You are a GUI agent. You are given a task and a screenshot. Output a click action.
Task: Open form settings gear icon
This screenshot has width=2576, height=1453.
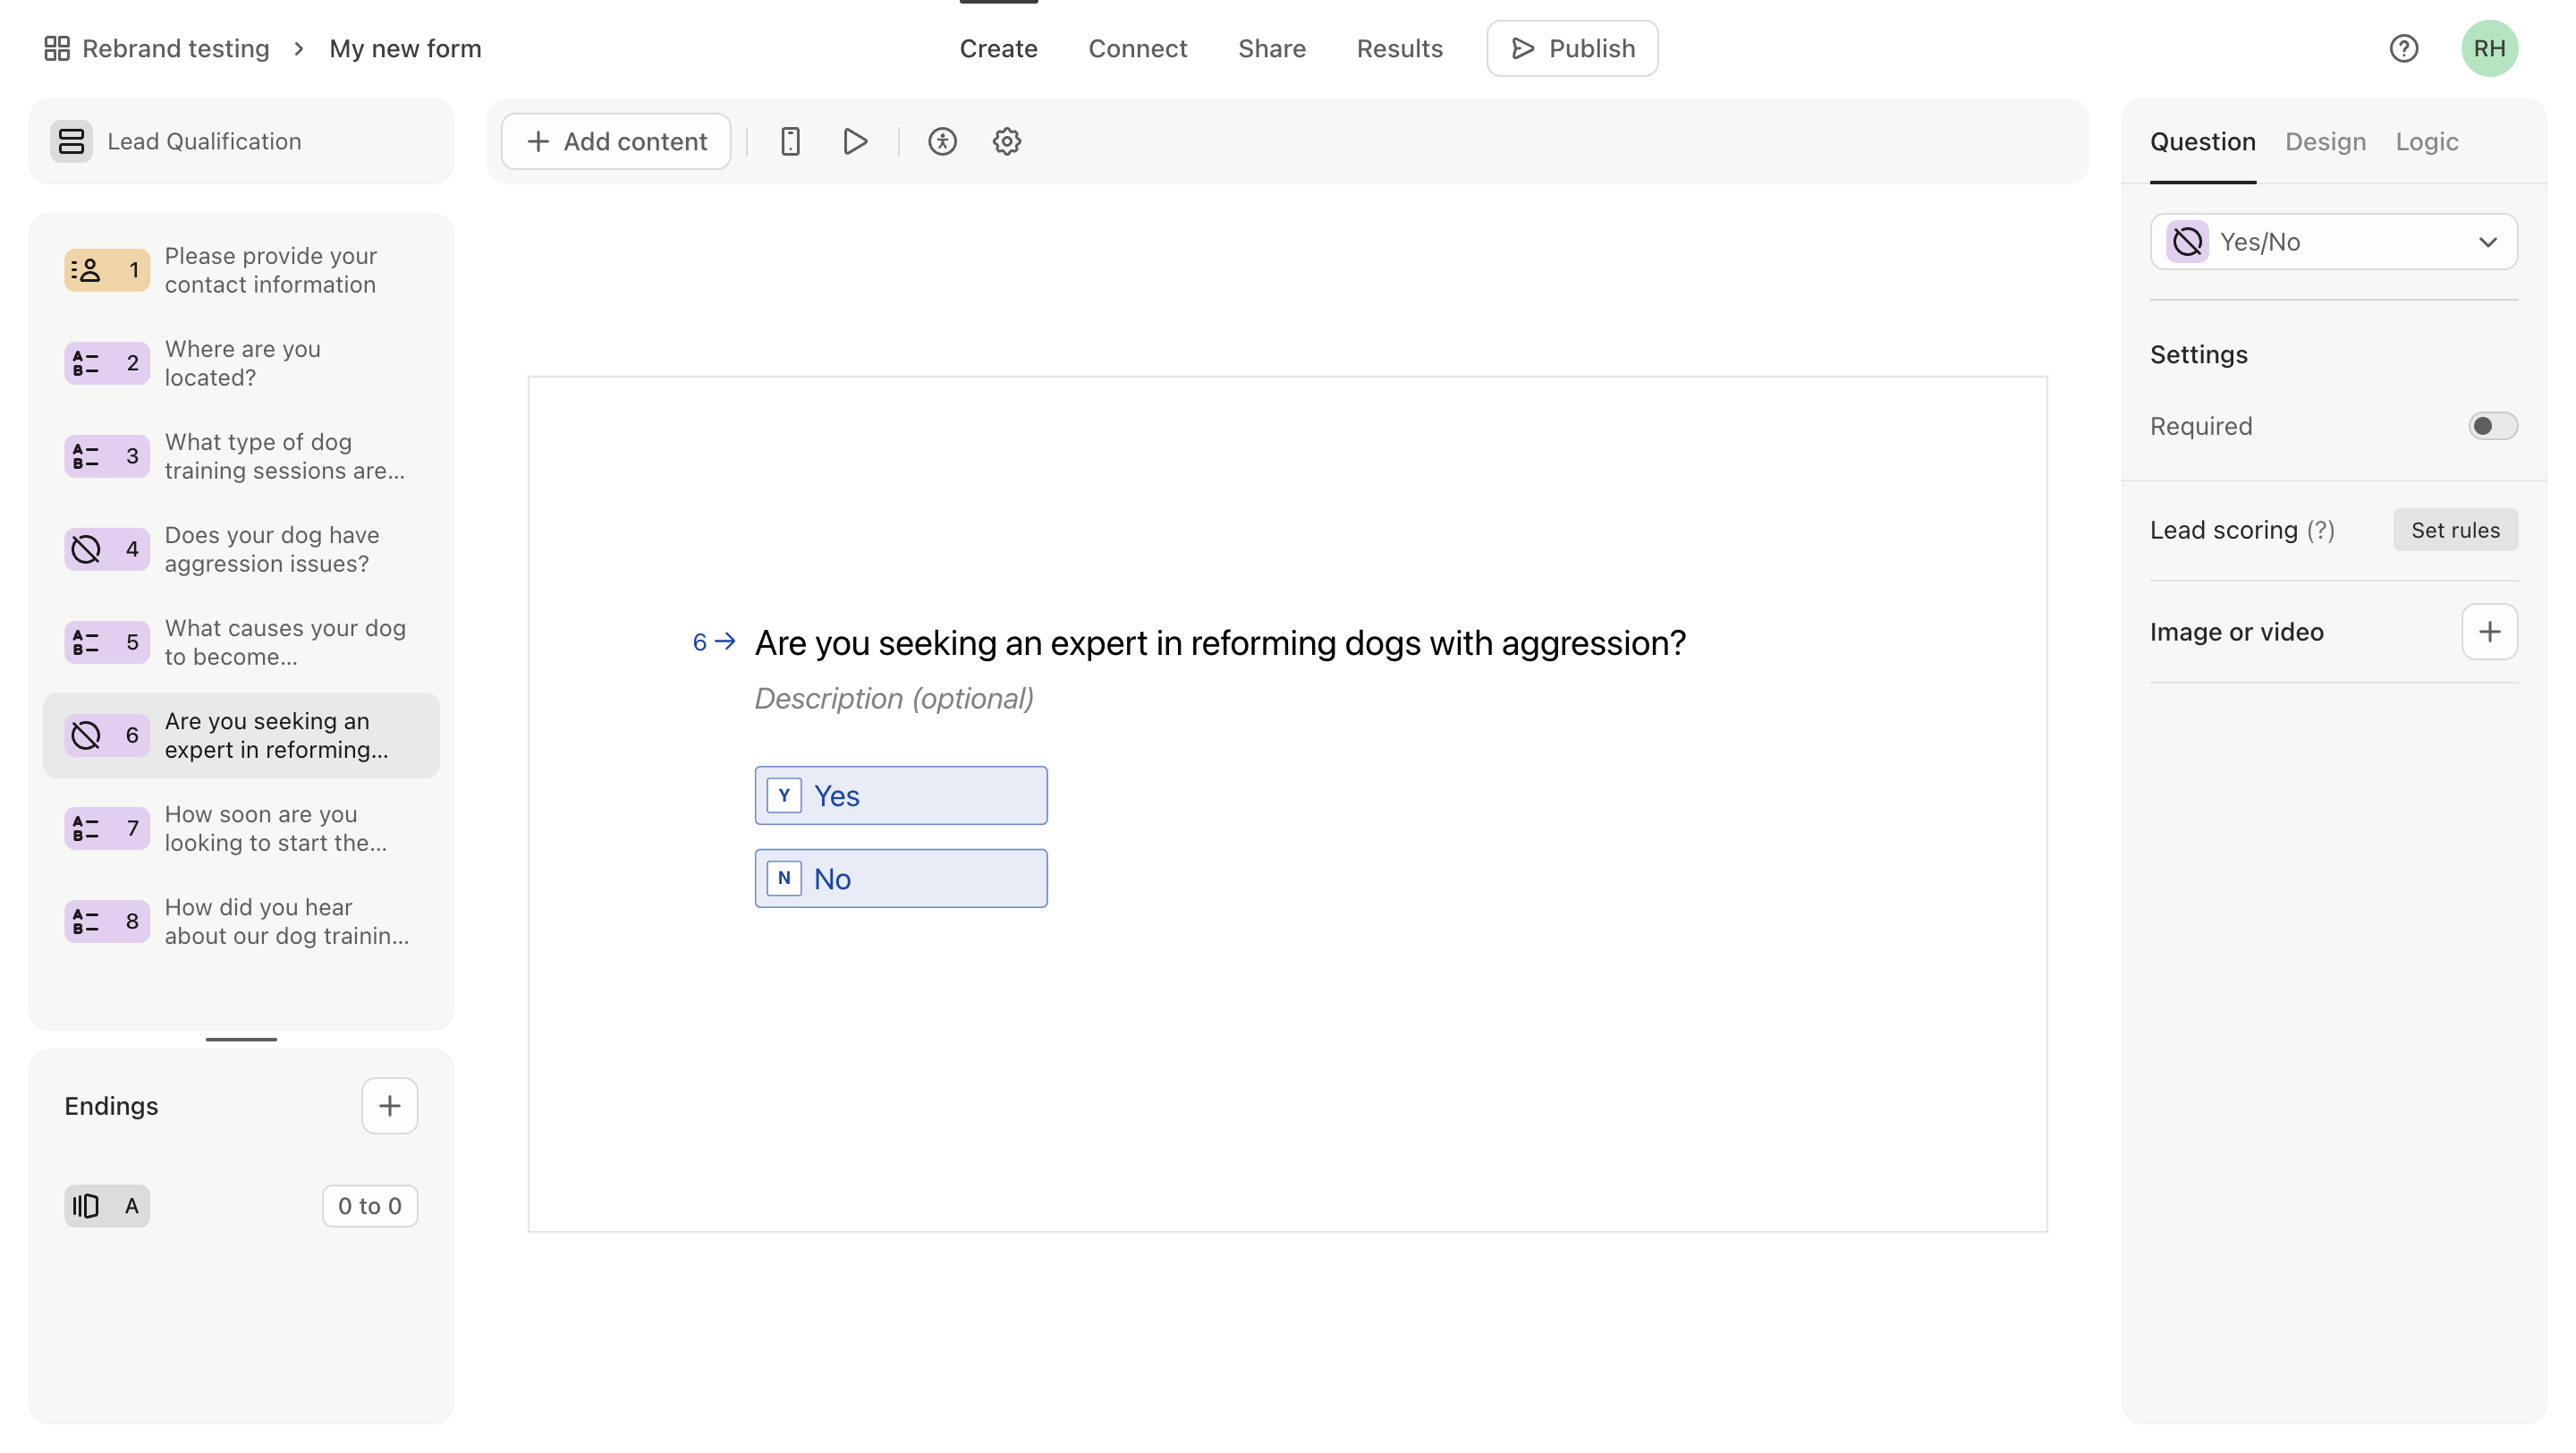click(x=1007, y=141)
